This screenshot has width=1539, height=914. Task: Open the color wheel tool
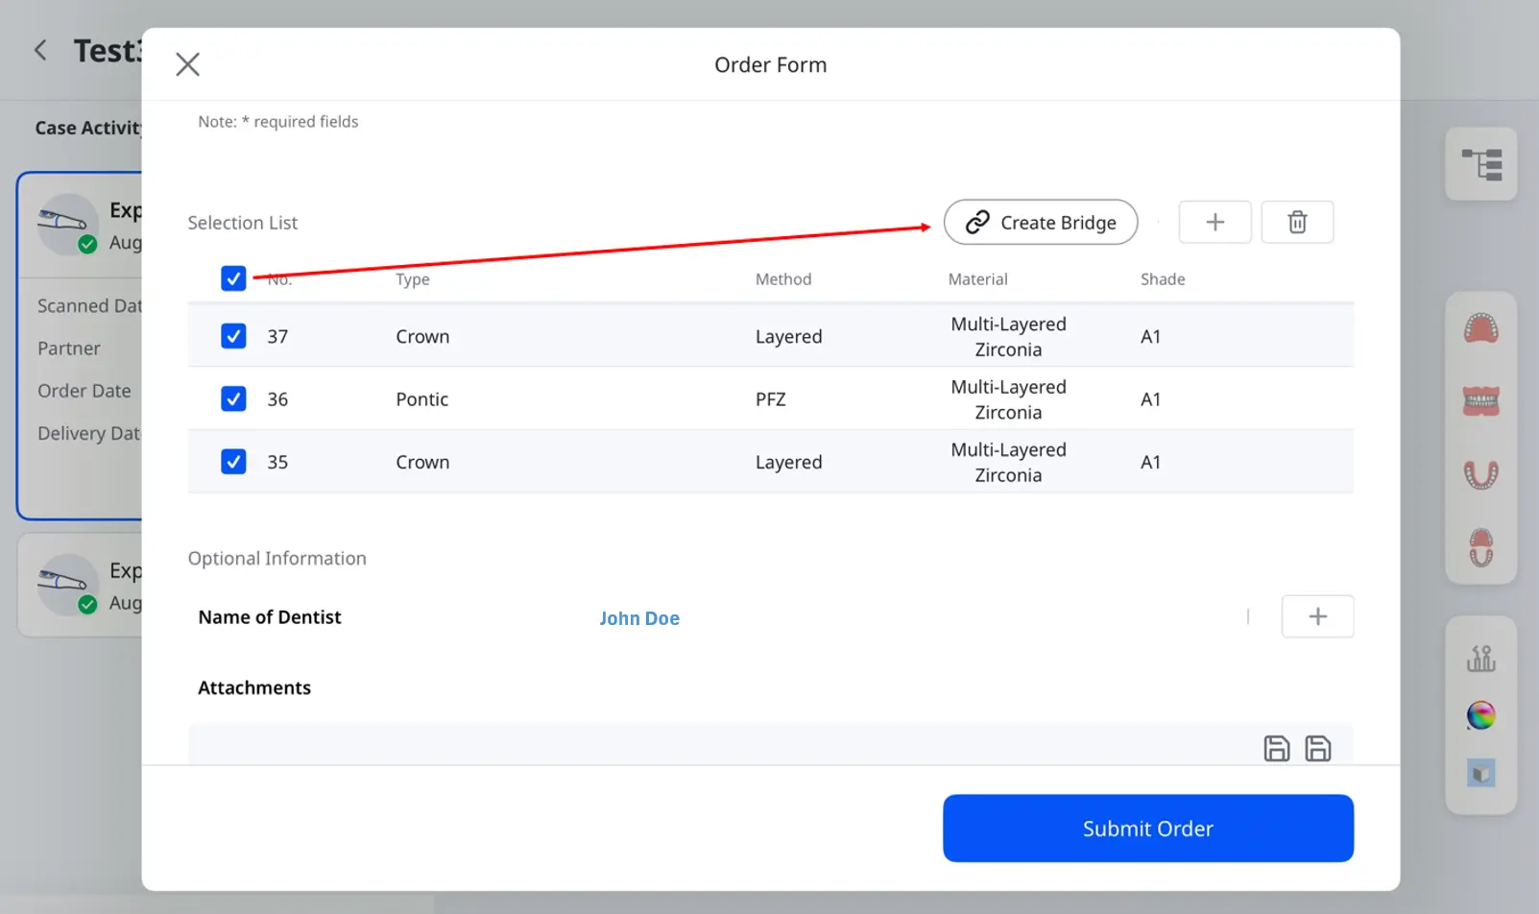(x=1481, y=715)
